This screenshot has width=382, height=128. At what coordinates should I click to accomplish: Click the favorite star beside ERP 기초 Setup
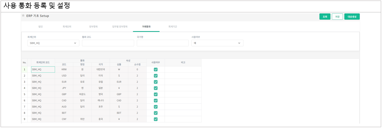(23, 16)
